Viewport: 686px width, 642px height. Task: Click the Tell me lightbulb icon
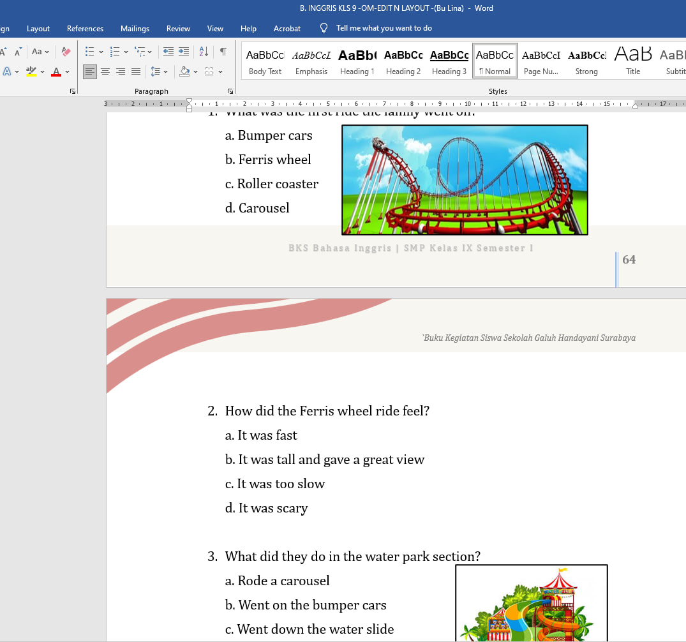click(x=324, y=28)
